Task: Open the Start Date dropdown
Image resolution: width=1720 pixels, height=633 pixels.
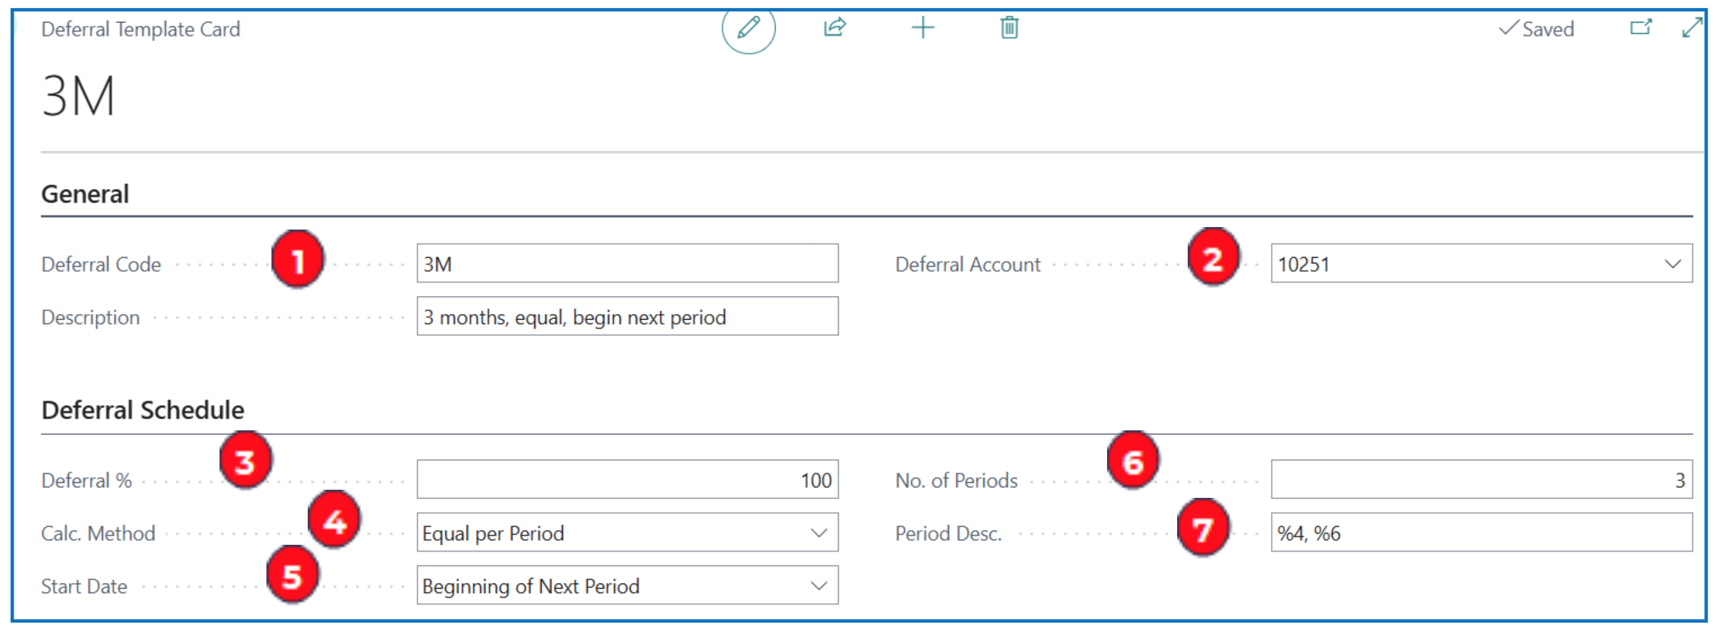Action: pyautogui.click(x=819, y=585)
